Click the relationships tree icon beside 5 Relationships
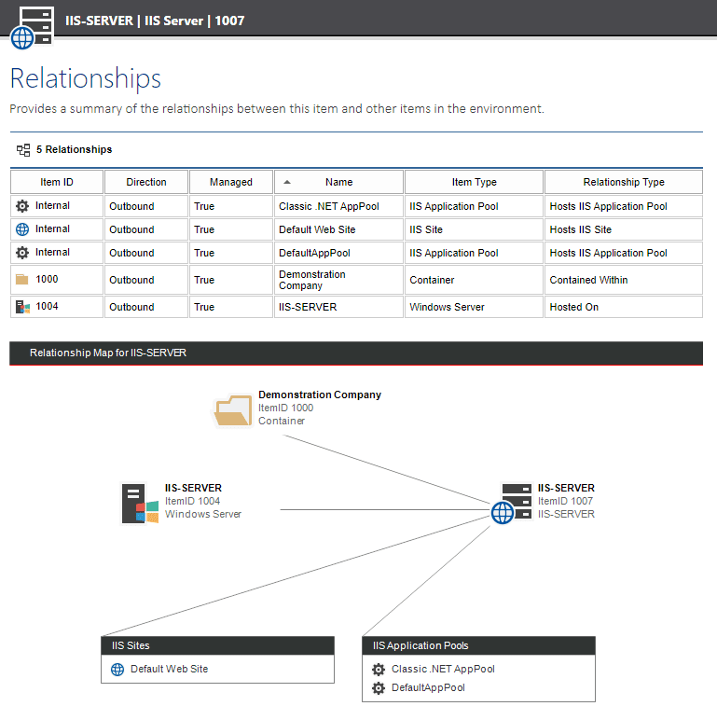Screen dimensions: 717x720 click(x=23, y=150)
